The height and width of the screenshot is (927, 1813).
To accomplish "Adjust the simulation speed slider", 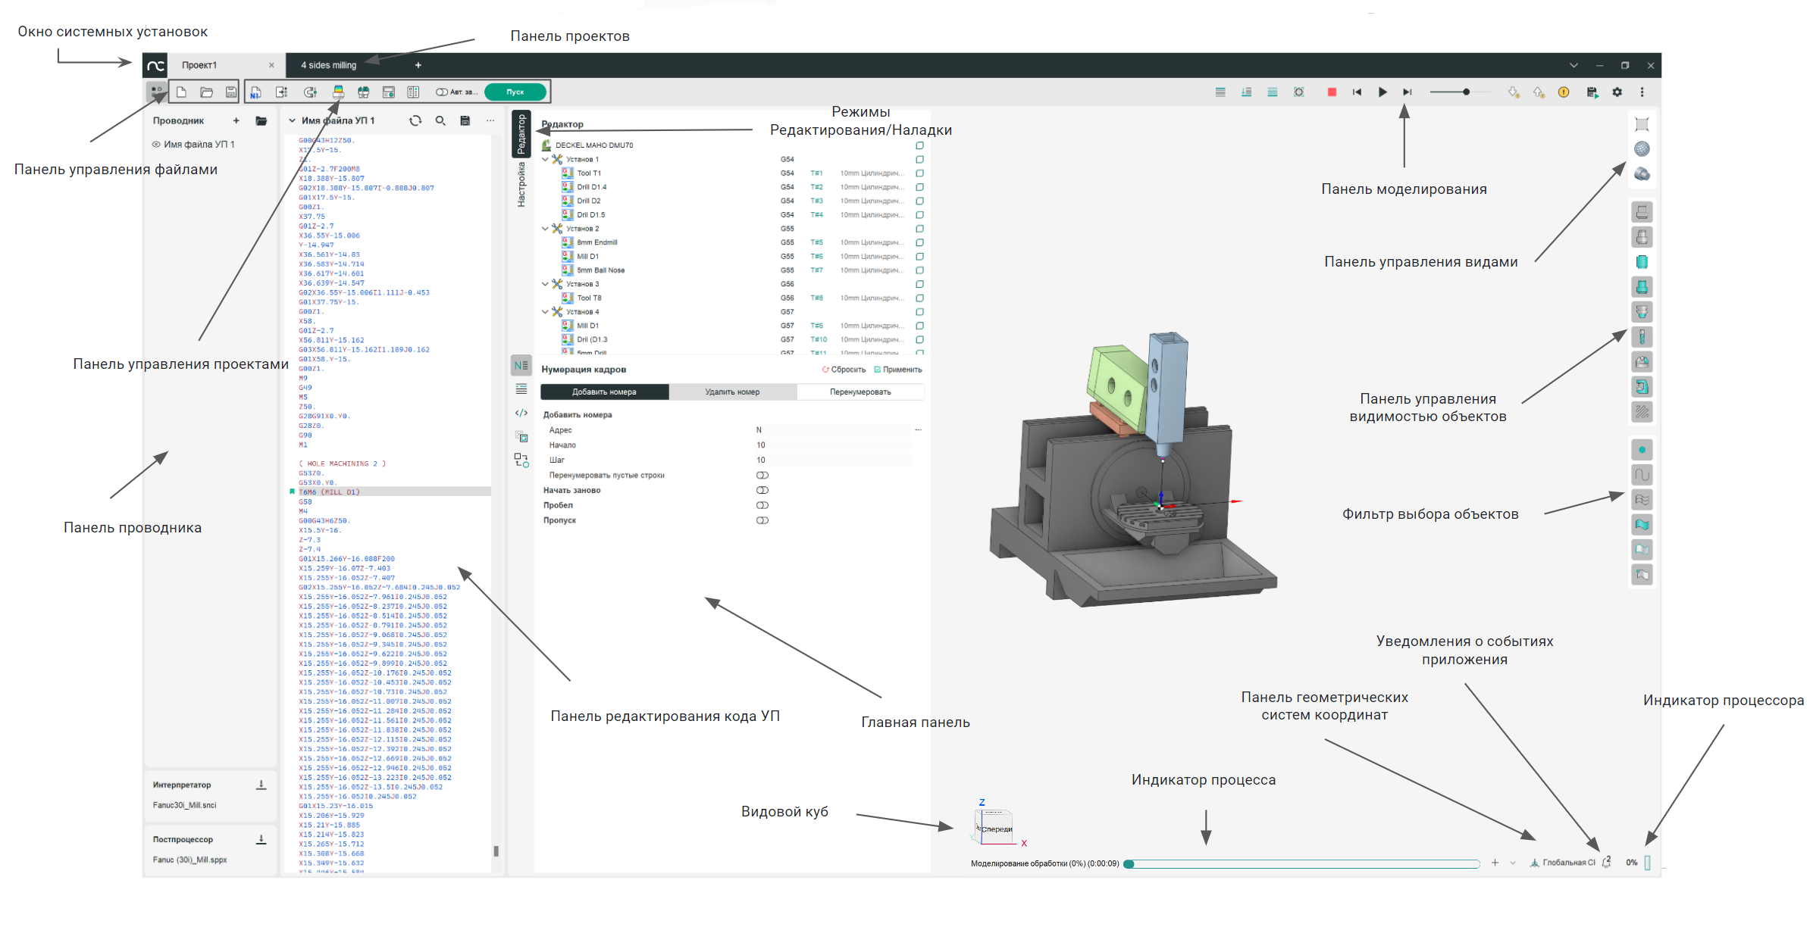I will [x=1466, y=92].
